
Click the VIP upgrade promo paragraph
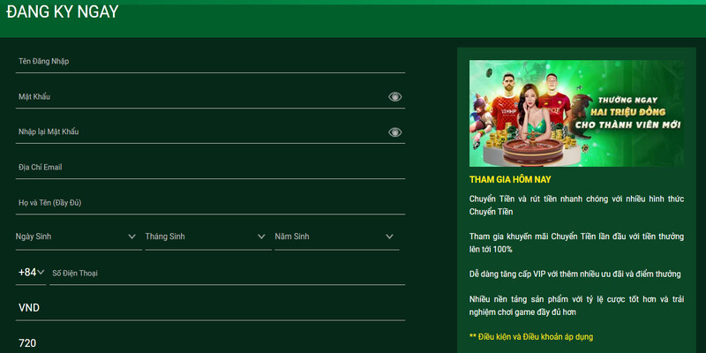point(575,274)
